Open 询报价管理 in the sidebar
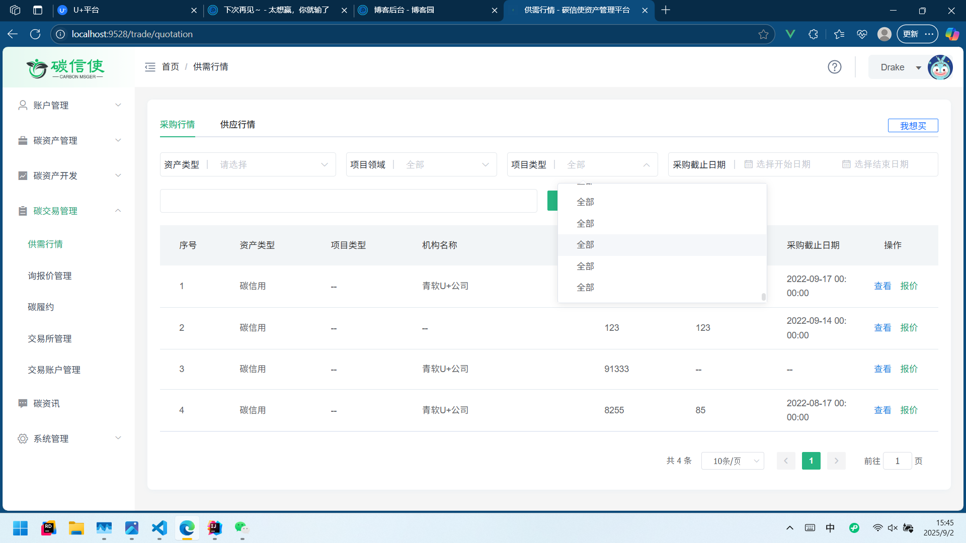The height and width of the screenshot is (543, 966). [x=50, y=276]
